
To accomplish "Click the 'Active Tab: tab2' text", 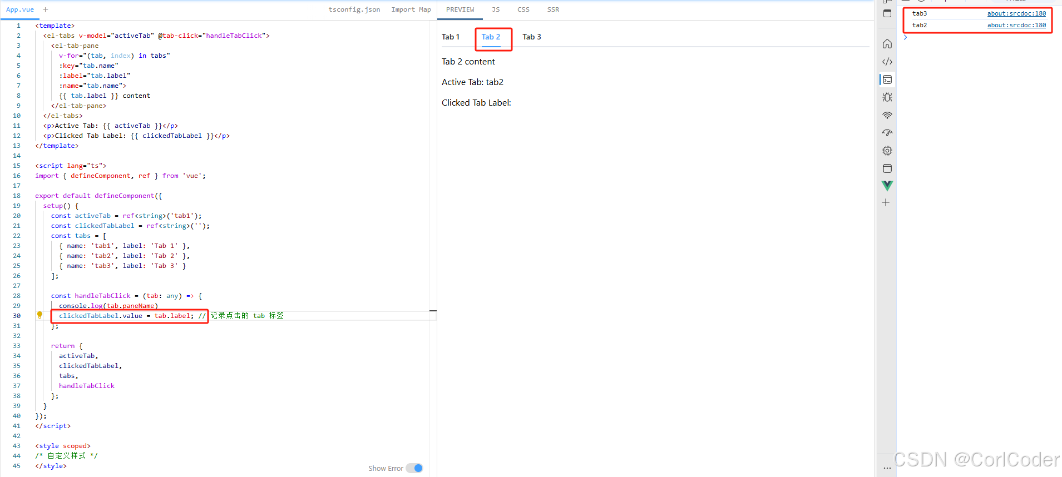I will 472,82.
